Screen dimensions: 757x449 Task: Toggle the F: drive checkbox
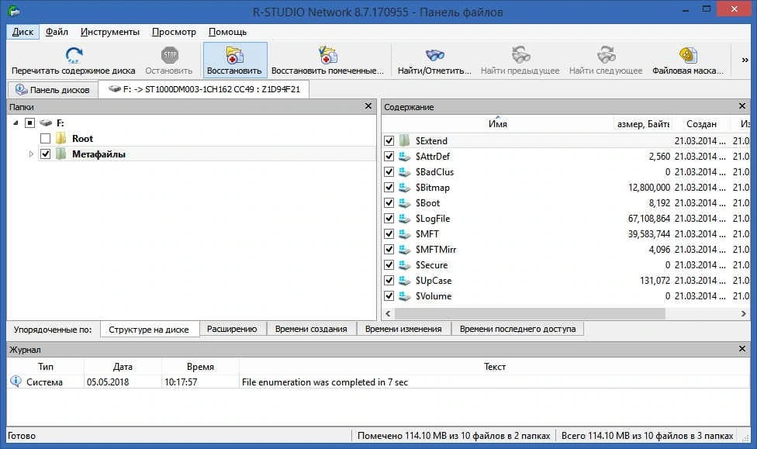click(30, 123)
